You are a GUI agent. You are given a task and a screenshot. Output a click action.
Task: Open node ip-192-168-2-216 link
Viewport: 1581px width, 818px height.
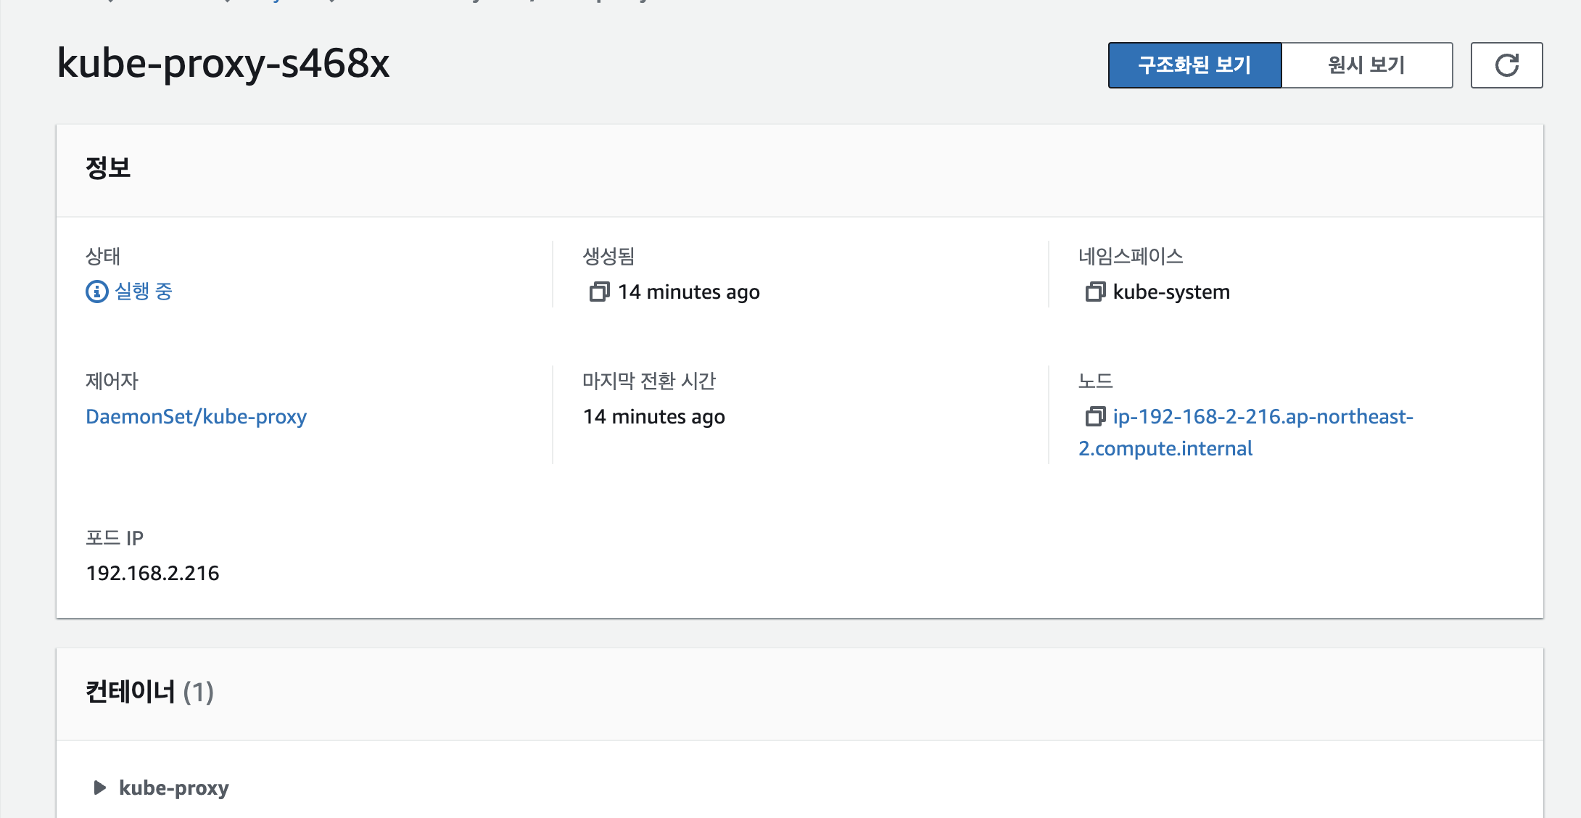[x=1262, y=417]
